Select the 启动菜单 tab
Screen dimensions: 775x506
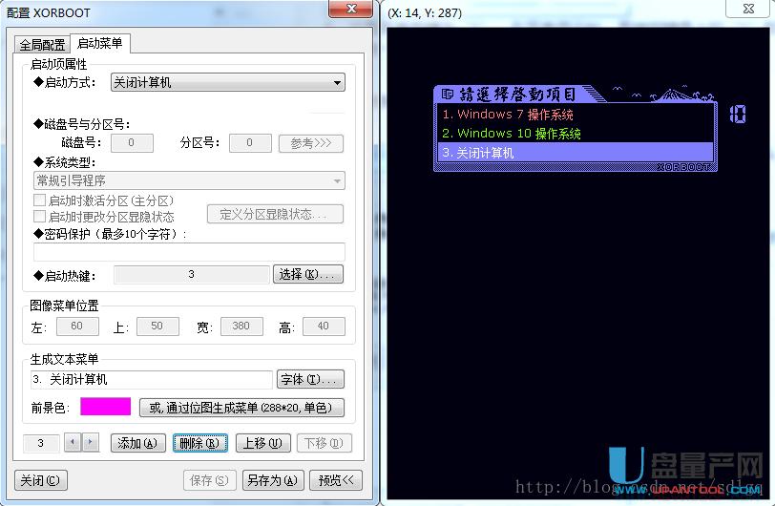(x=100, y=43)
